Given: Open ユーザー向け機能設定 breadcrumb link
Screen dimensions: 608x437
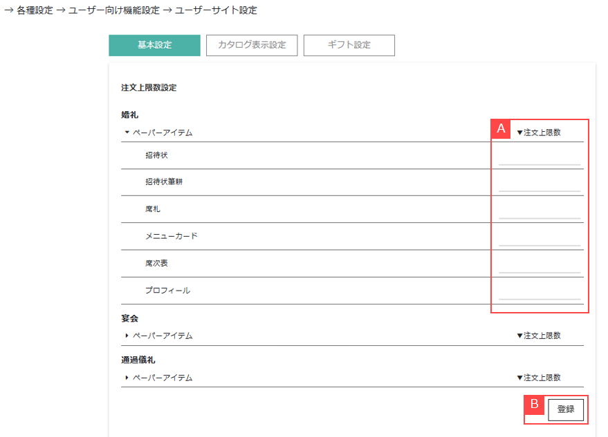Looking at the screenshot, I should [113, 10].
